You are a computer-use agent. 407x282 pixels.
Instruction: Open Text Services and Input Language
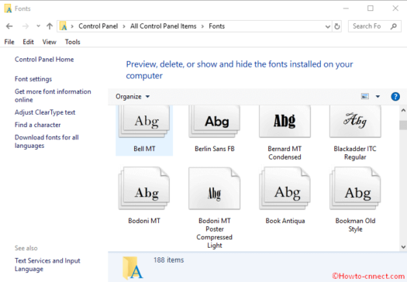click(x=47, y=265)
